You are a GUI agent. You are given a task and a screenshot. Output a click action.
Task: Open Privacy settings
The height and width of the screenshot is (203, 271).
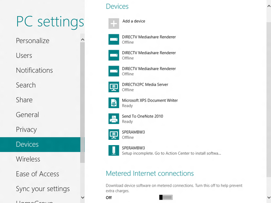[26, 130]
